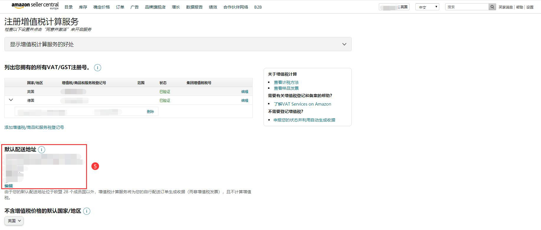Click 添加增值税/商品和服务税登记号 link
This screenshot has height=230, width=541.
(x=34, y=127)
